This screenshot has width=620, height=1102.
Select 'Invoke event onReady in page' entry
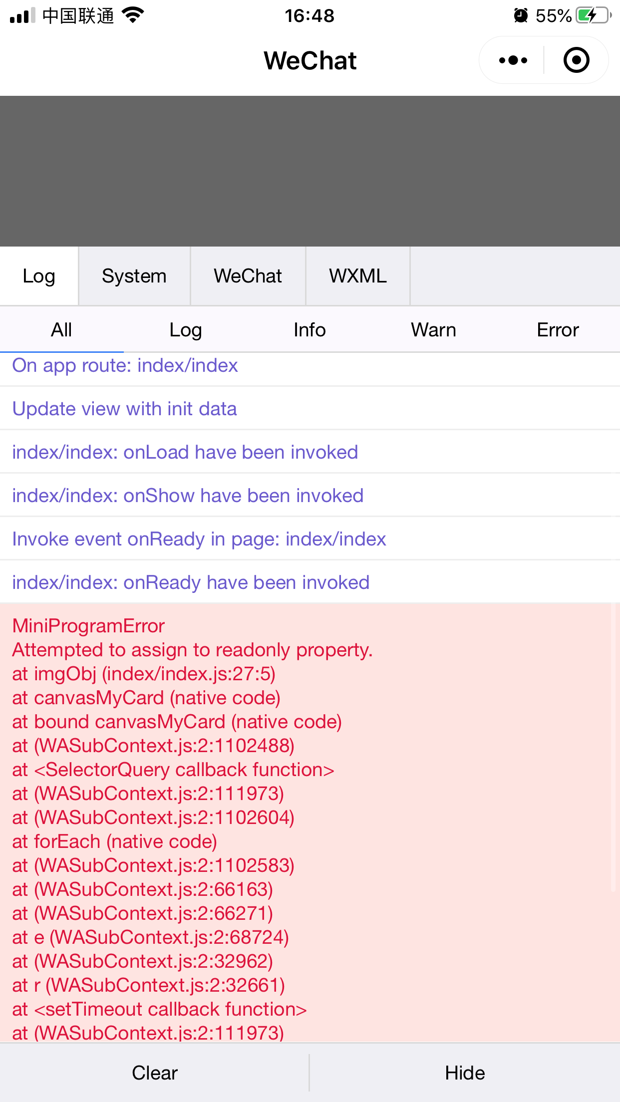tap(310, 539)
